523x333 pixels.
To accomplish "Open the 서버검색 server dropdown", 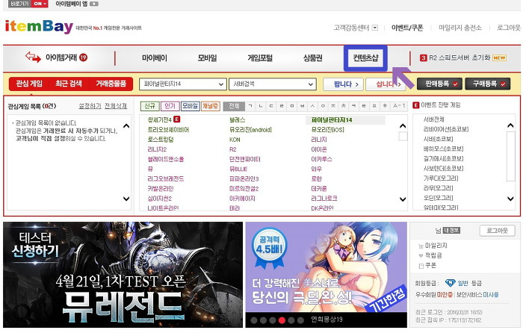I will point(273,84).
